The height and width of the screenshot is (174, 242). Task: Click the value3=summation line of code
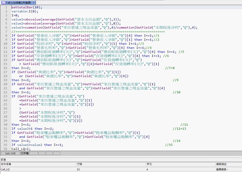coord(70,27)
